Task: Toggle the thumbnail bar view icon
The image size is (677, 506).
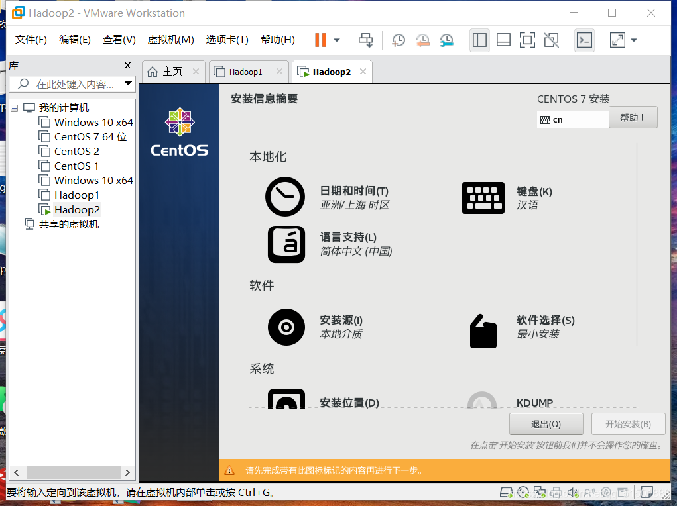Action: click(x=503, y=40)
